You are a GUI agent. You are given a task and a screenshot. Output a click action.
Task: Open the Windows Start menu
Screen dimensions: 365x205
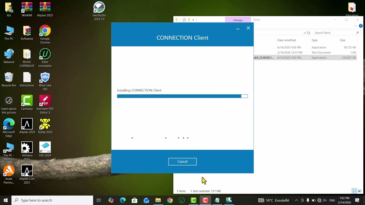click(x=5, y=200)
